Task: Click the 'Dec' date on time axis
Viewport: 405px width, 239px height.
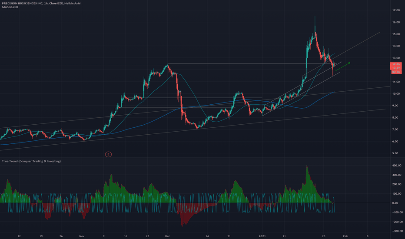Action: coord(167,236)
